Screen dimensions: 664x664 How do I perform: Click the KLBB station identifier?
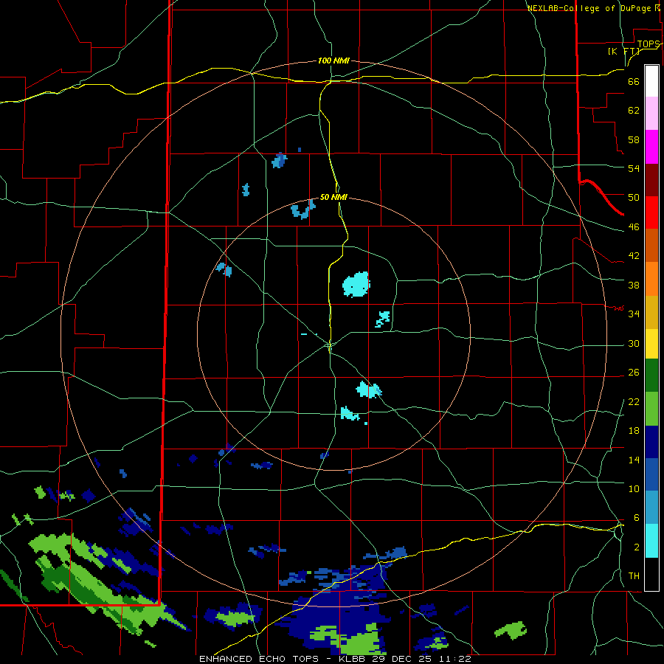[353, 659]
